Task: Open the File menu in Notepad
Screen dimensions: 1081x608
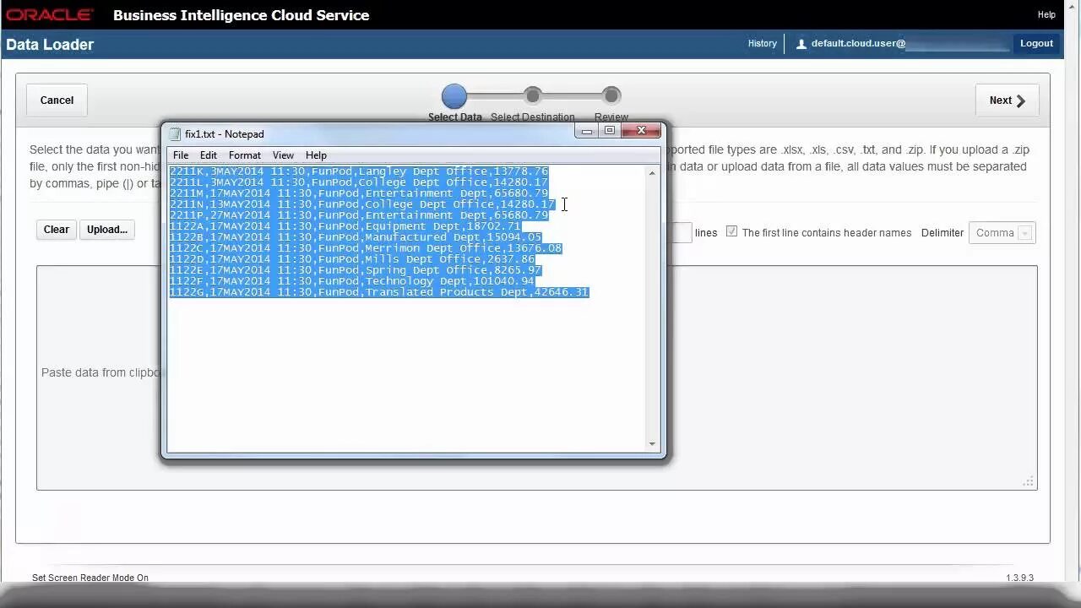Action: (181, 155)
